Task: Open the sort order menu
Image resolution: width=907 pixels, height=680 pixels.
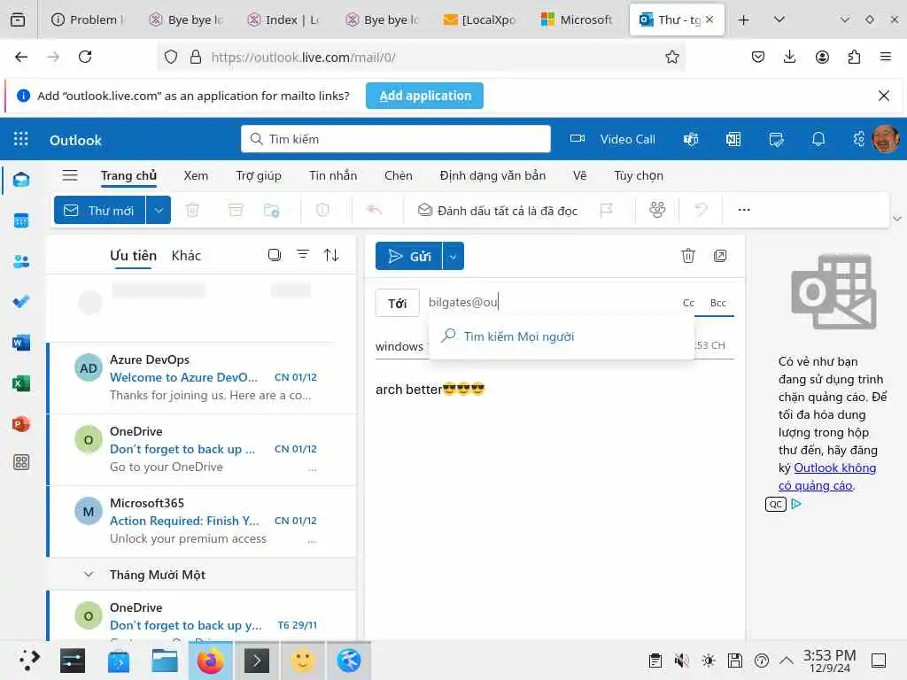Action: 331,255
